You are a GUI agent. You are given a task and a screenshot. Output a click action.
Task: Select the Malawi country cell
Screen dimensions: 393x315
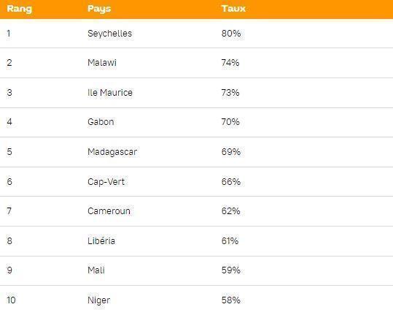click(102, 63)
